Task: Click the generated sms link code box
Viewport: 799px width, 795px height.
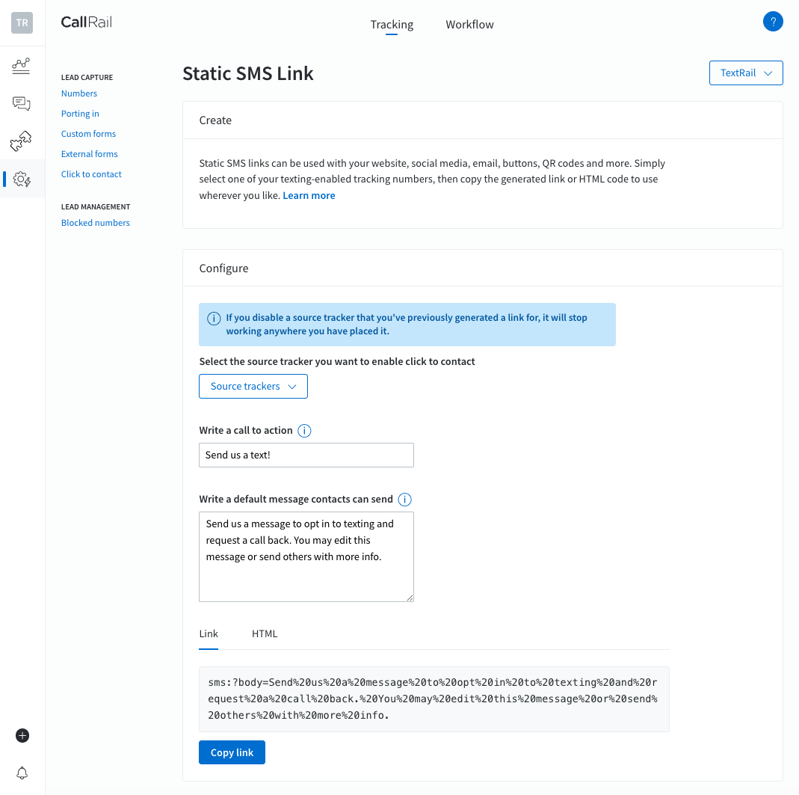Action: pos(434,699)
